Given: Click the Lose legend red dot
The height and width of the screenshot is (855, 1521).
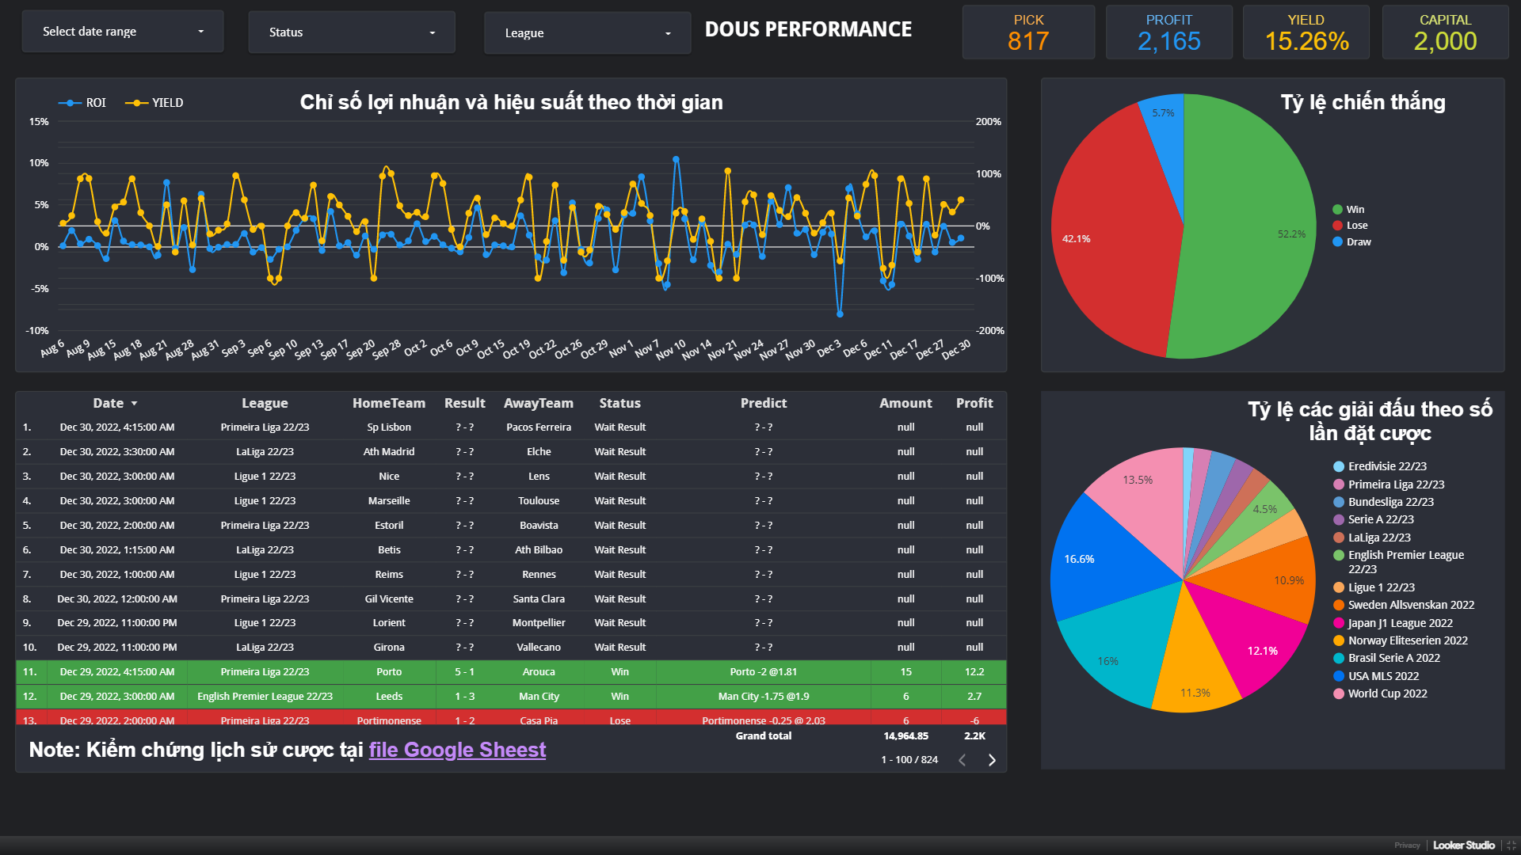Looking at the screenshot, I should [1337, 226].
